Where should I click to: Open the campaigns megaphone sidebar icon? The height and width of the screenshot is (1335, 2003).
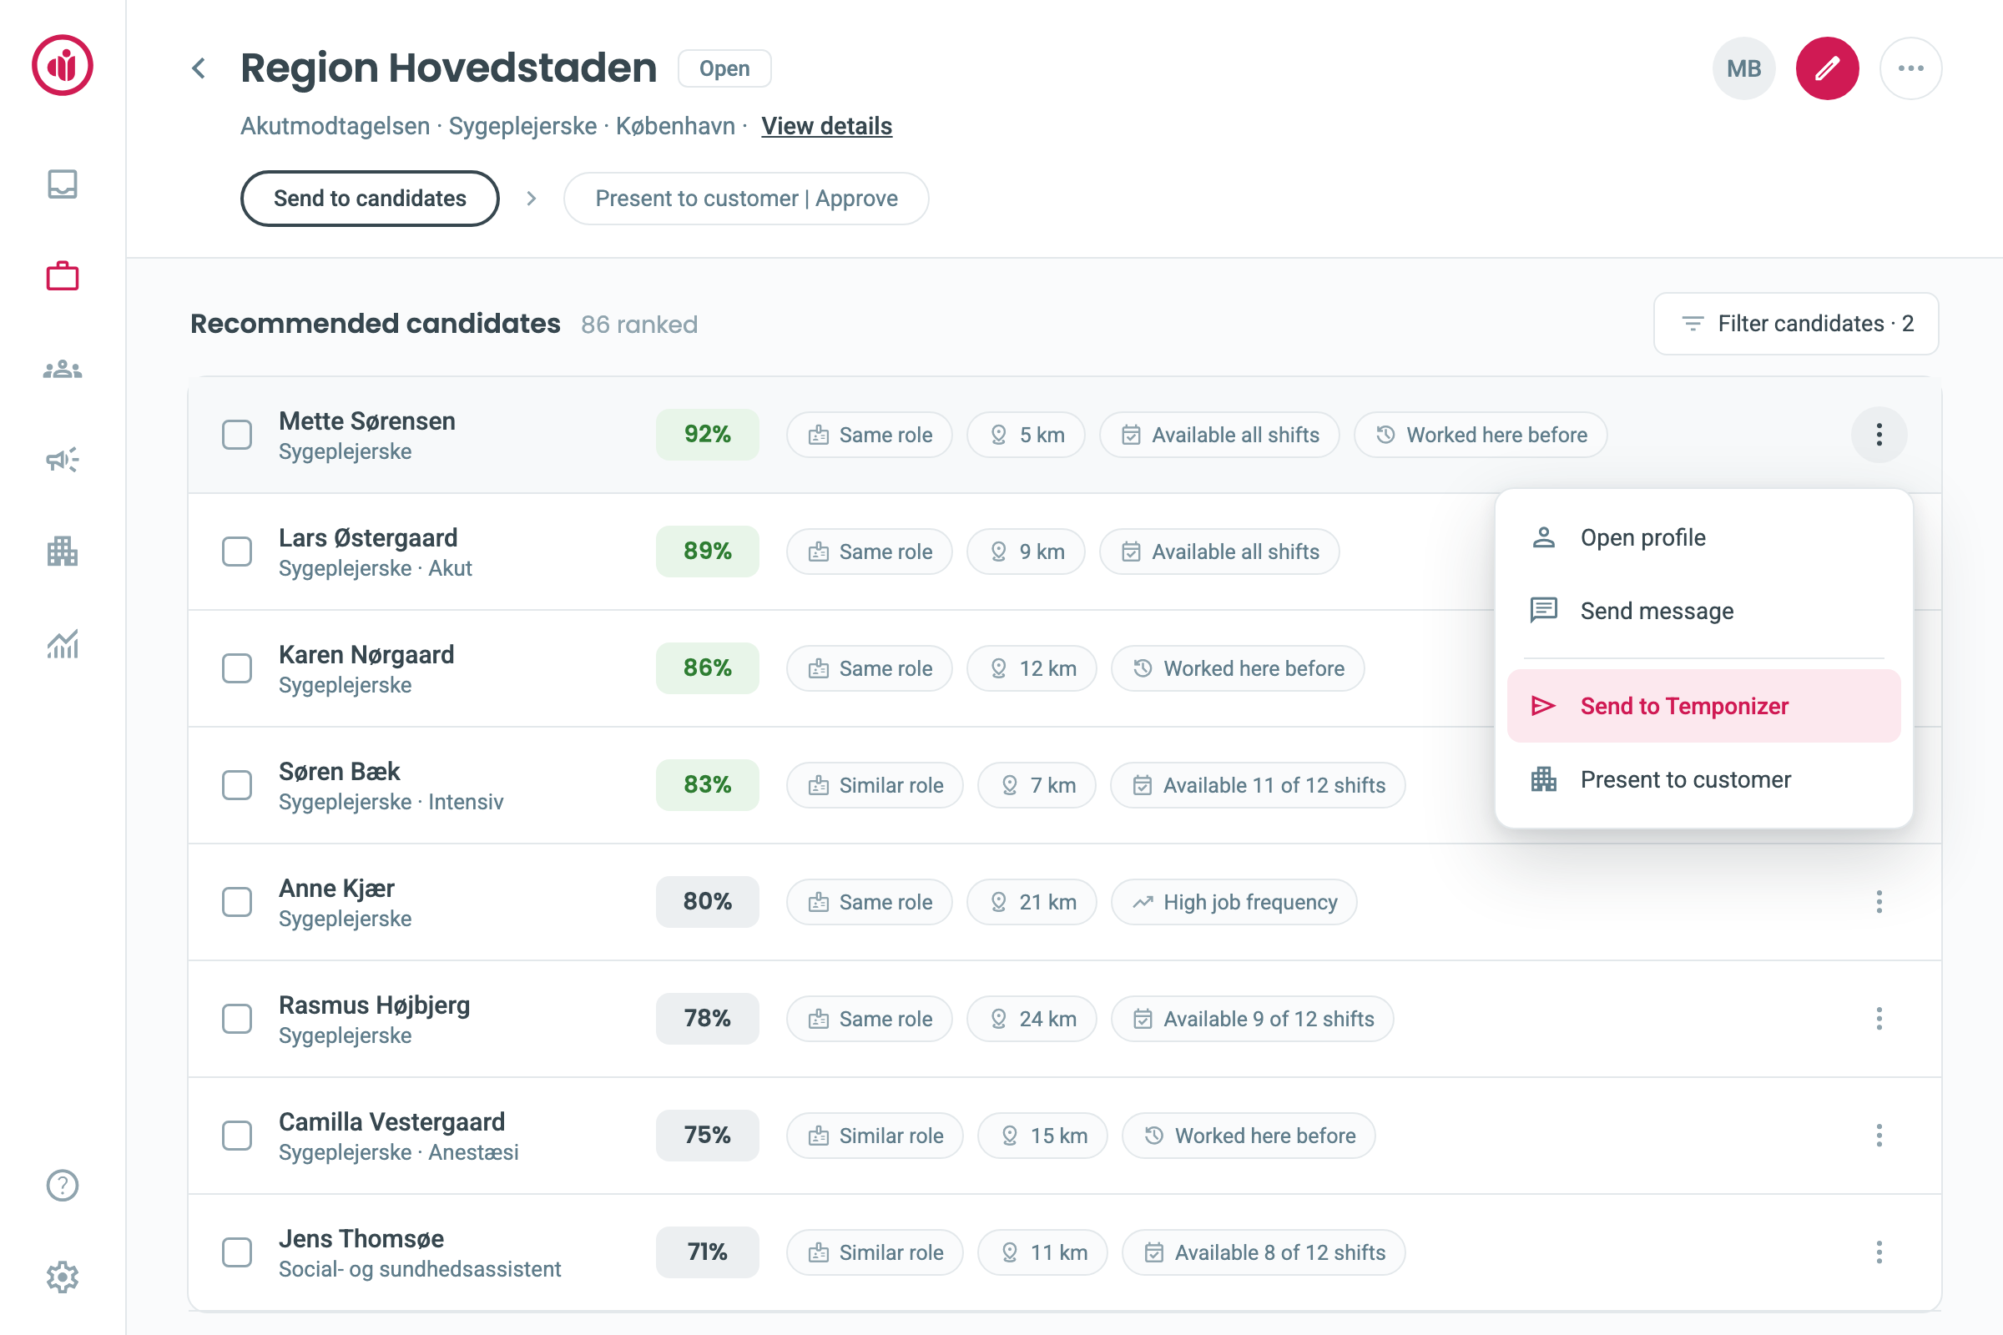[x=62, y=460]
